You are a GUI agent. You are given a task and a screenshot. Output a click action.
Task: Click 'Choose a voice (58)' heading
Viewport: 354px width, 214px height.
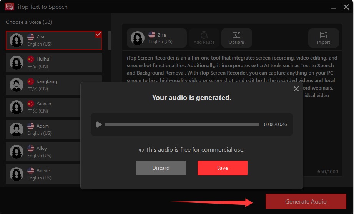tap(29, 22)
